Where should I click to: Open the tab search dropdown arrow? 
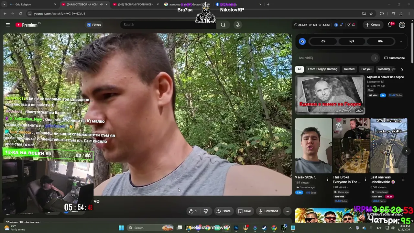coord(5,5)
